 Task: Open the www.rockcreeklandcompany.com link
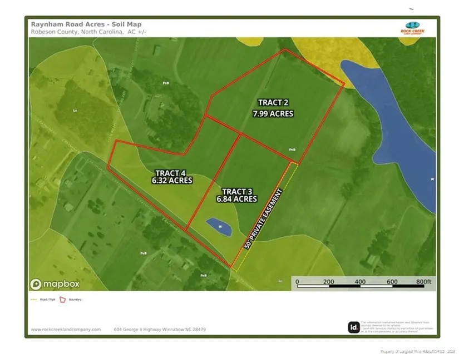66,329
